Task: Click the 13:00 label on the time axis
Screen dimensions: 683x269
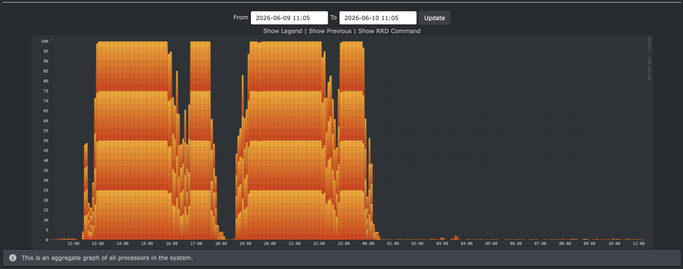Action: (98, 244)
